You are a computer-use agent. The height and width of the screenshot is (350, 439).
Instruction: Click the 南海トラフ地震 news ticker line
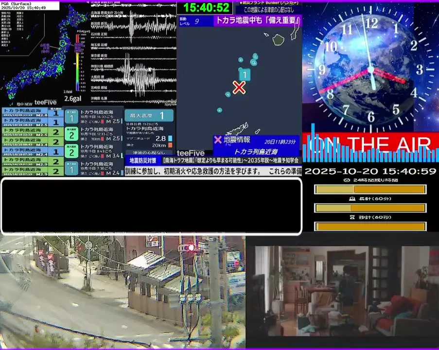point(231,160)
